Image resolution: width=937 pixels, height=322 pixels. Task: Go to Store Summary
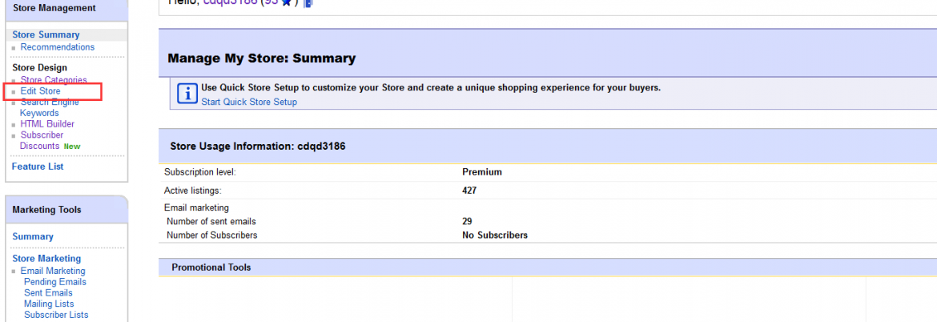tap(46, 34)
